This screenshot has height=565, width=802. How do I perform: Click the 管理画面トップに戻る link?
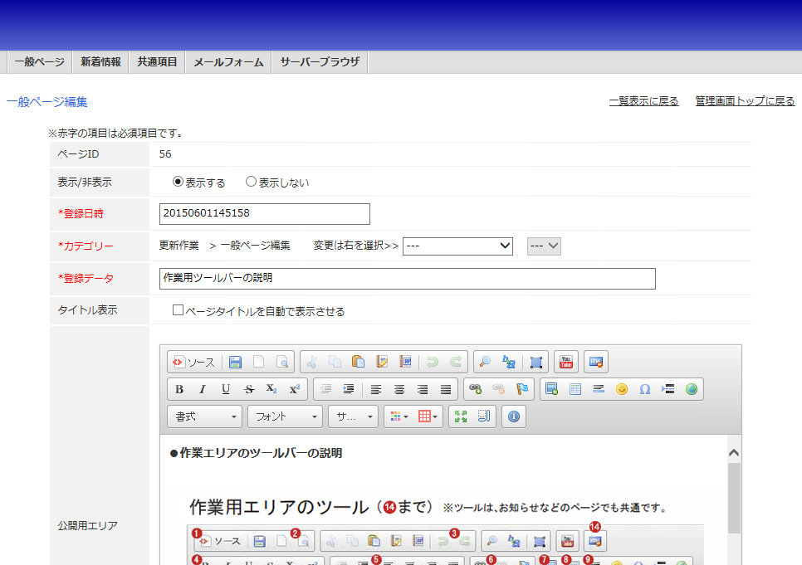coord(745,101)
